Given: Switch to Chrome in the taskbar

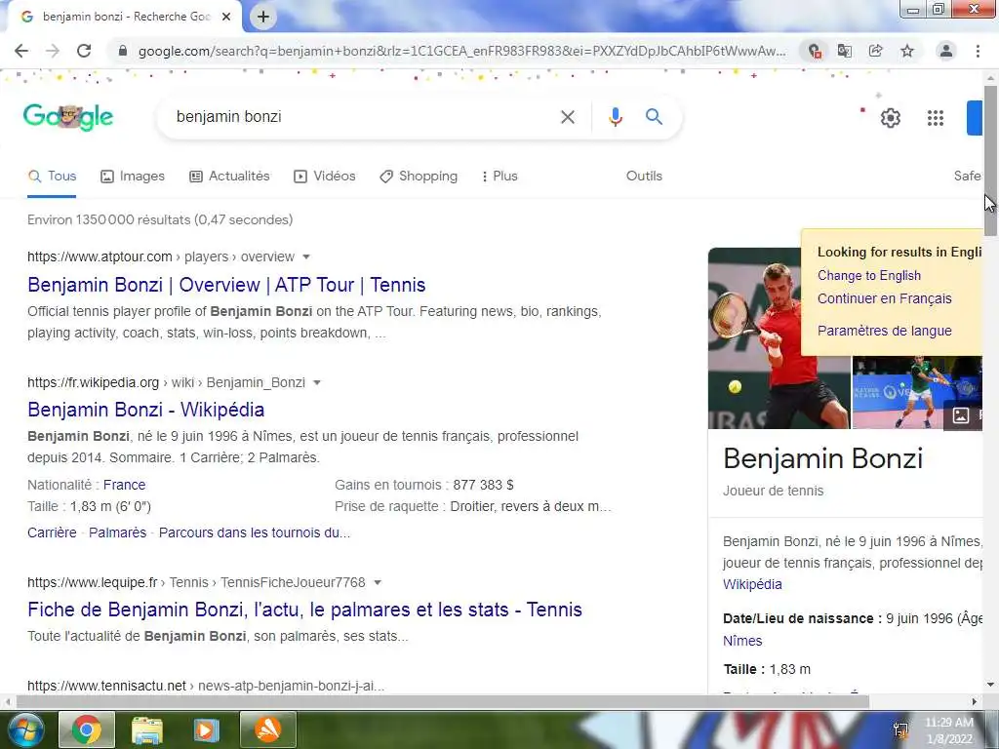Looking at the screenshot, I should (87, 729).
